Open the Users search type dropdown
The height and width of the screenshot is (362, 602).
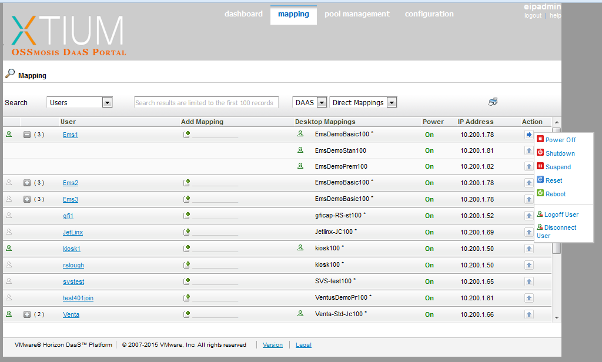pos(107,103)
